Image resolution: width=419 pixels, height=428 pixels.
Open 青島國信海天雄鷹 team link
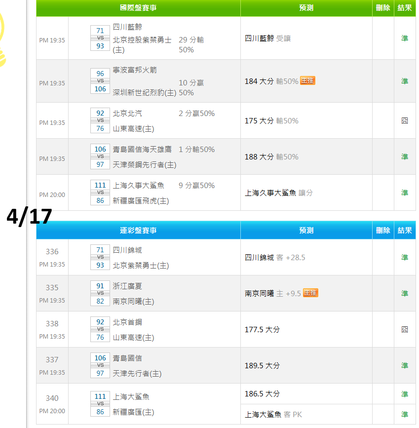tap(142, 149)
